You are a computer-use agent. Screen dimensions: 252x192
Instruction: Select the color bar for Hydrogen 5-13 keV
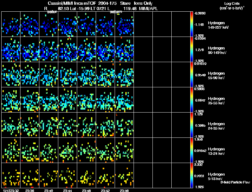click(x=192, y=175)
